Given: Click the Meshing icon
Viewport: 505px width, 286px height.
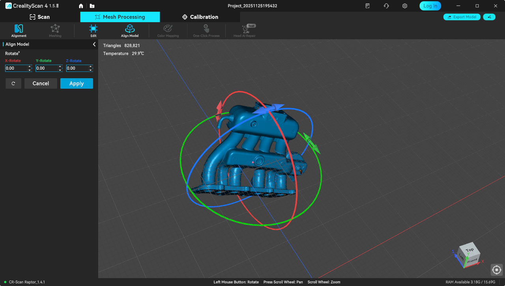Looking at the screenshot, I should tap(55, 30).
